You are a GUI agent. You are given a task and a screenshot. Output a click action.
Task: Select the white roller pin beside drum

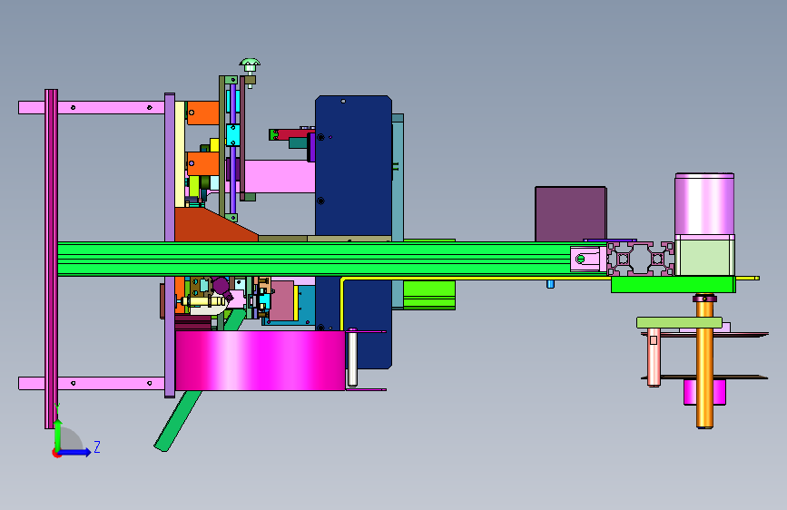coord(353,358)
